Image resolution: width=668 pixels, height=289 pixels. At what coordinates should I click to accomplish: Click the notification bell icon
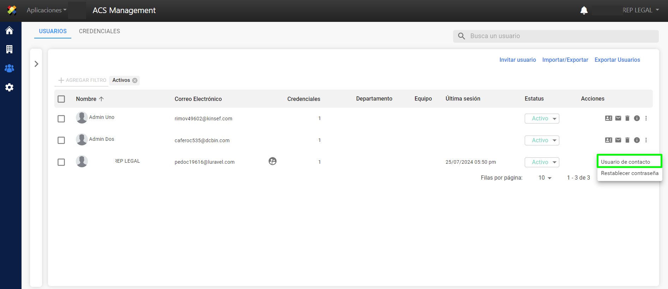click(x=584, y=11)
